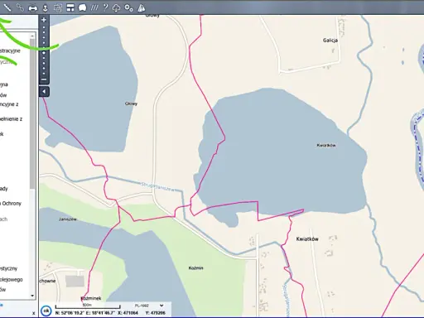Click the triple slash hatch icon

pos(94,7)
